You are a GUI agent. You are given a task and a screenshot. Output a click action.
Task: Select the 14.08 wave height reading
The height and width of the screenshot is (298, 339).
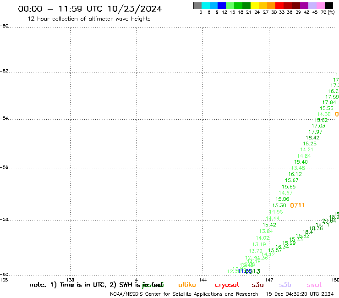point(323,114)
